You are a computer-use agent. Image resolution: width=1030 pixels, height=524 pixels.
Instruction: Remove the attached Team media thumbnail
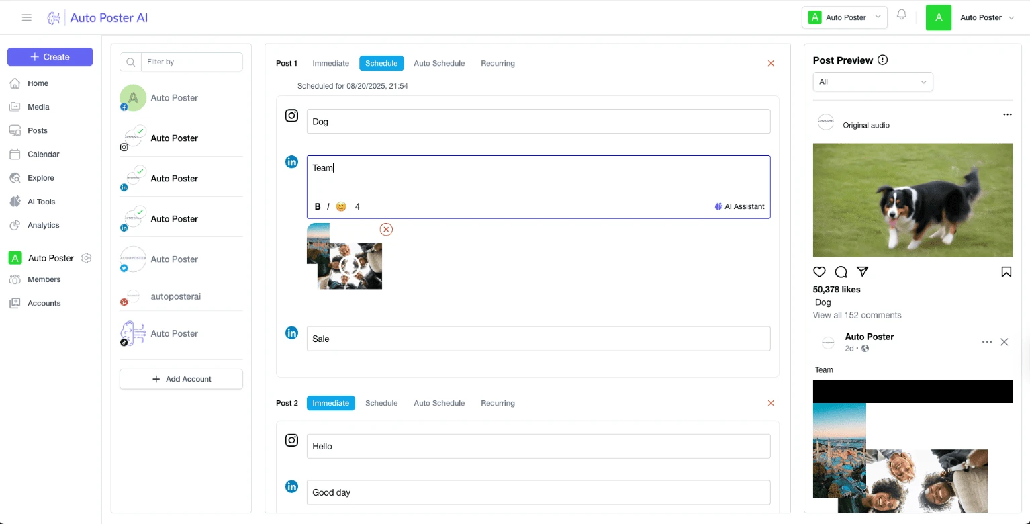[x=386, y=230]
